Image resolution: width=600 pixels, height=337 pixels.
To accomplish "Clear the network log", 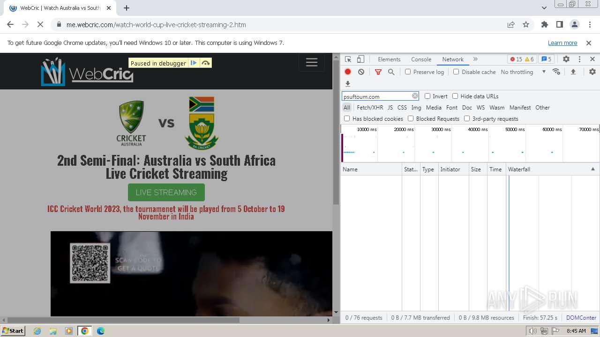I will click(x=361, y=72).
